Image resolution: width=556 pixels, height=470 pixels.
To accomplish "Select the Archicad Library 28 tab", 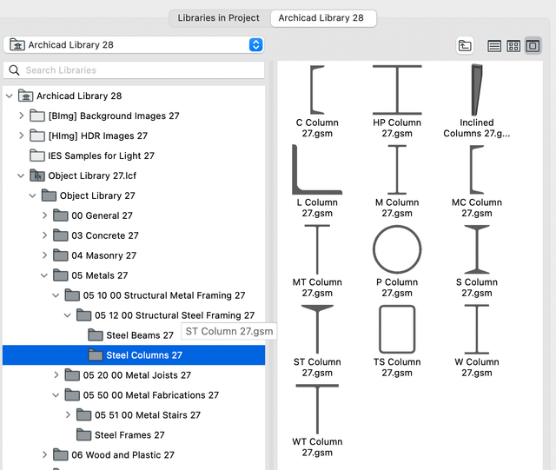I will point(323,17).
